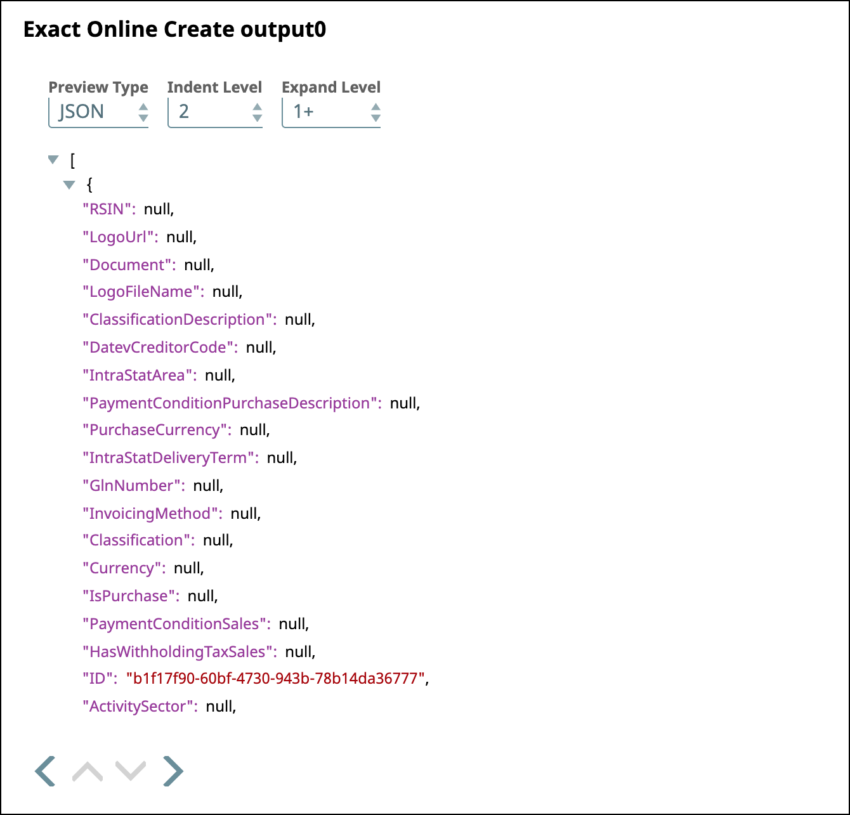Select the "RSIN" key
The image size is (850, 815).
(109, 209)
